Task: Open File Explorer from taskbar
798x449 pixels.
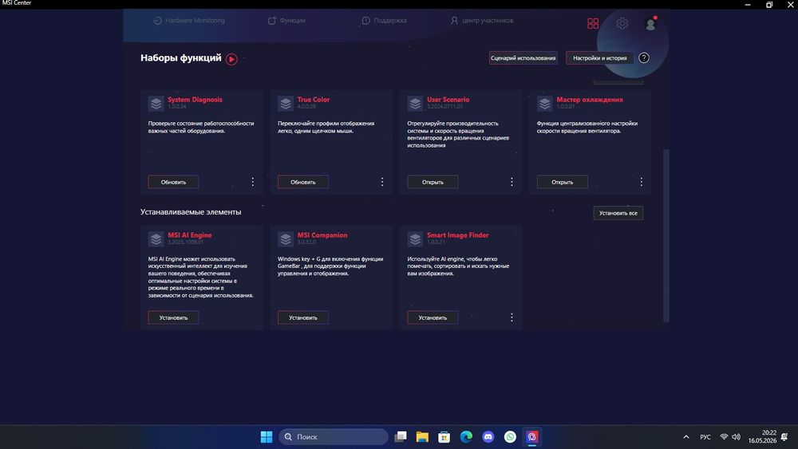Action: pyautogui.click(x=422, y=437)
